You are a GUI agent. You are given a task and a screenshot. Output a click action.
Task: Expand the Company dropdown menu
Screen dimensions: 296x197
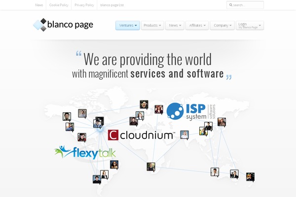coord(222,25)
